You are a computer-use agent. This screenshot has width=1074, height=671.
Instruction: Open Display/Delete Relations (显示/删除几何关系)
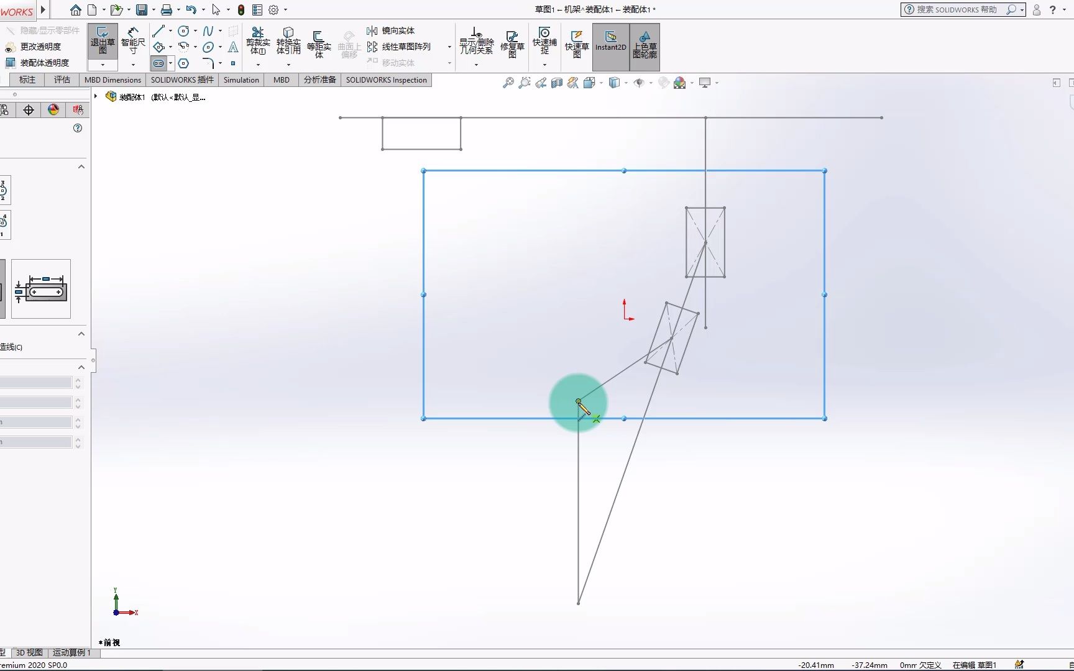point(476,41)
